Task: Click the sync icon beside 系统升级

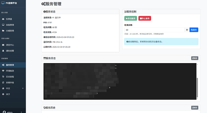Action: tap(3, 83)
